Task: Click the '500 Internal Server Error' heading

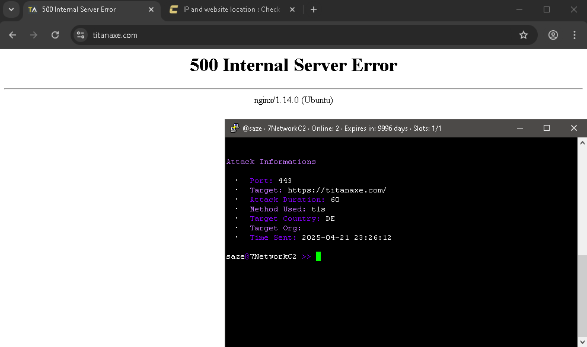Action: tap(293, 65)
